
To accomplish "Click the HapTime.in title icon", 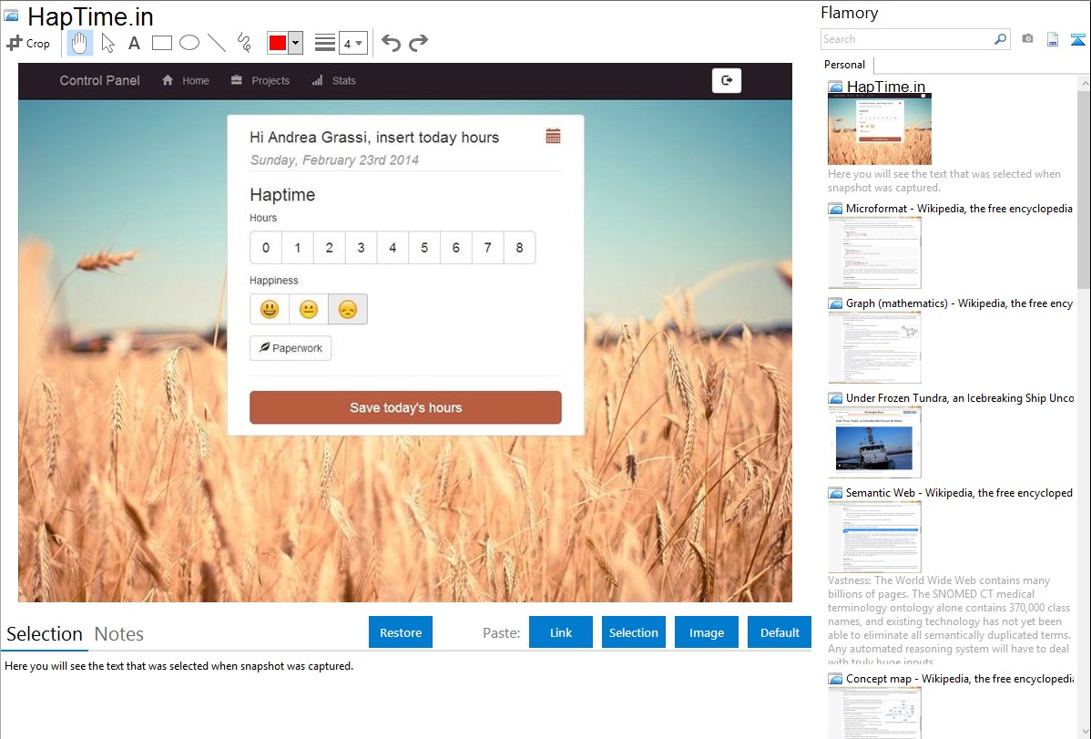I will [11, 15].
